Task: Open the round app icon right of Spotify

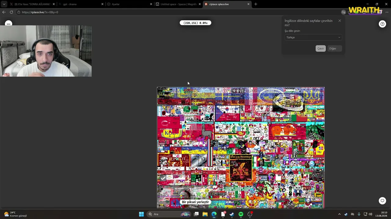Action: pos(250,214)
